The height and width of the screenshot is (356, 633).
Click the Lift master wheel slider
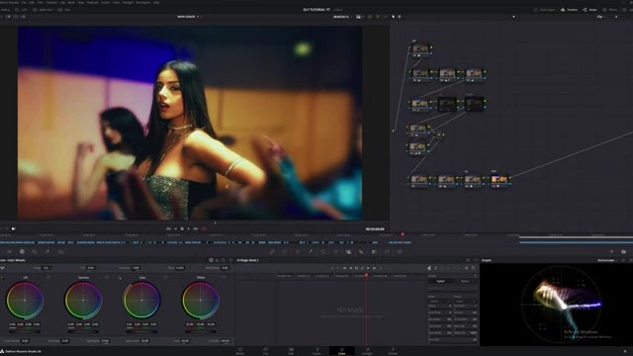click(24, 332)
